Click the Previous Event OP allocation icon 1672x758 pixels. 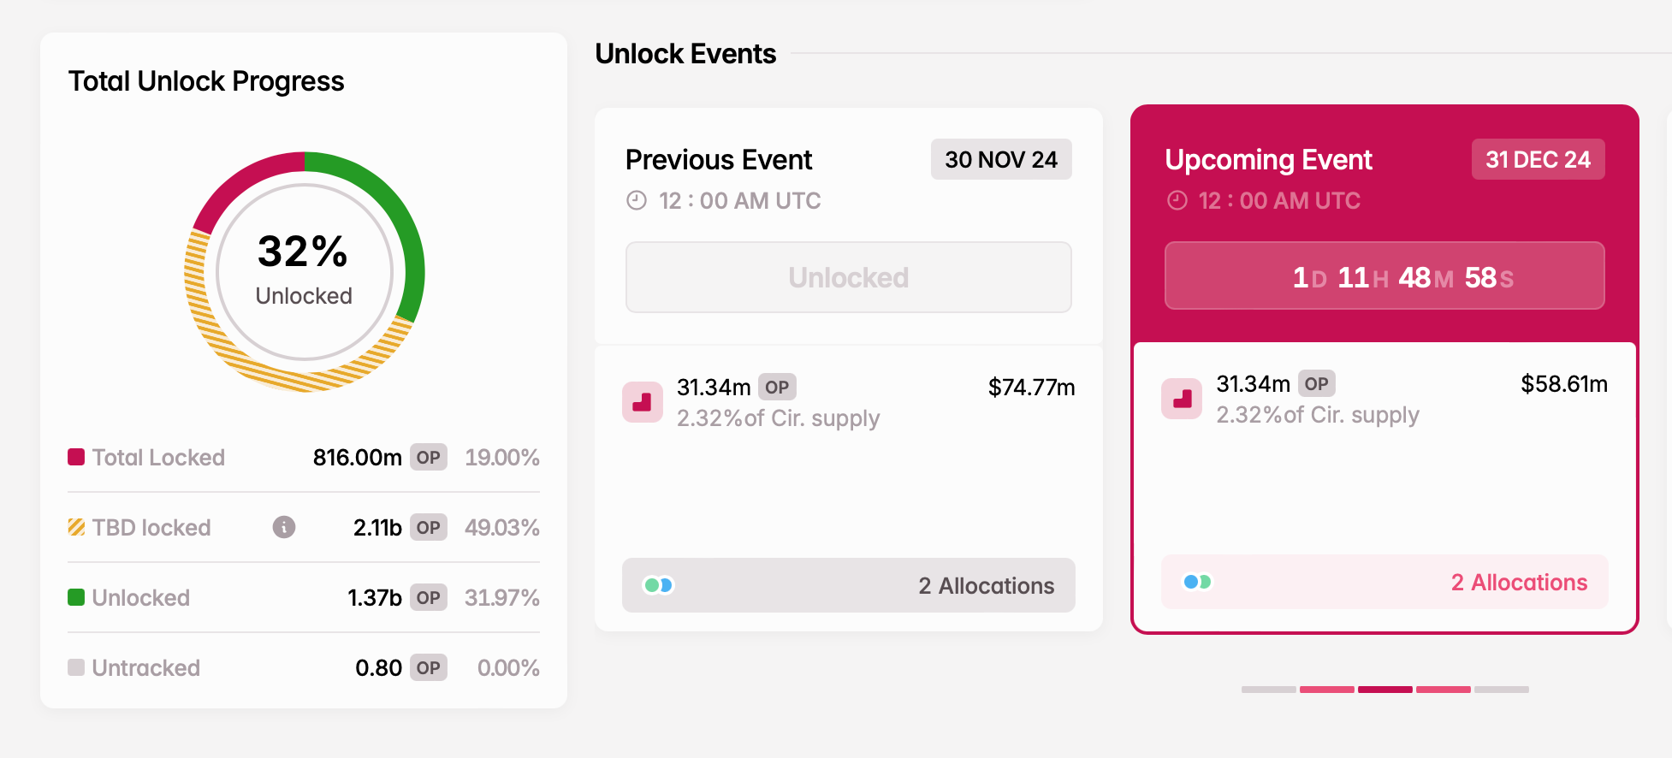[643, 402]
